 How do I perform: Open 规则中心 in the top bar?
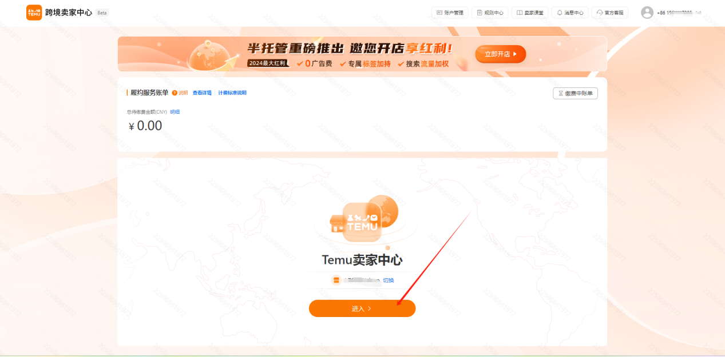(490, 13)
